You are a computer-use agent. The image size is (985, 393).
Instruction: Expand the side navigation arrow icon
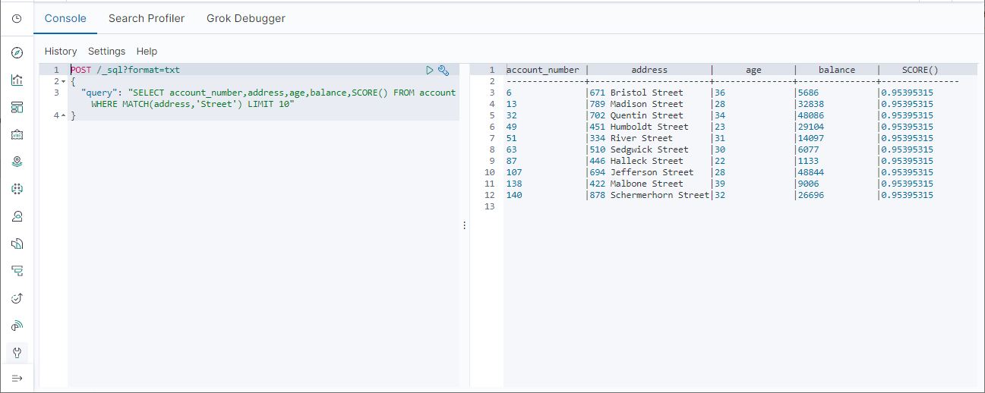[17, 378]
